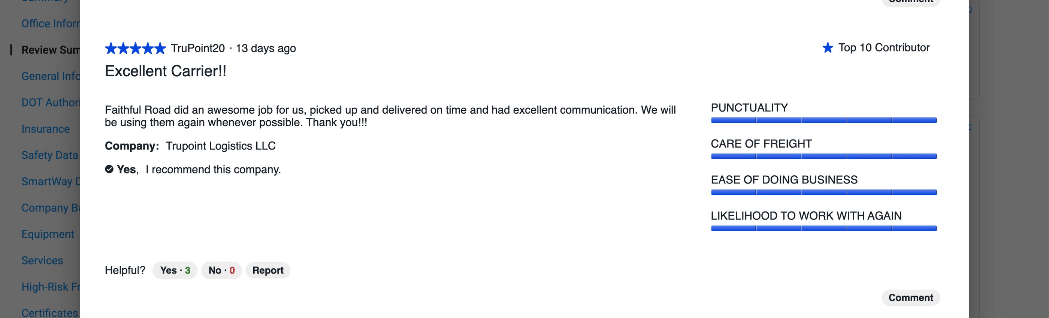Click the five-star rating icons
The height and width of the screenshot is (318, 1049).
[135, 48]
